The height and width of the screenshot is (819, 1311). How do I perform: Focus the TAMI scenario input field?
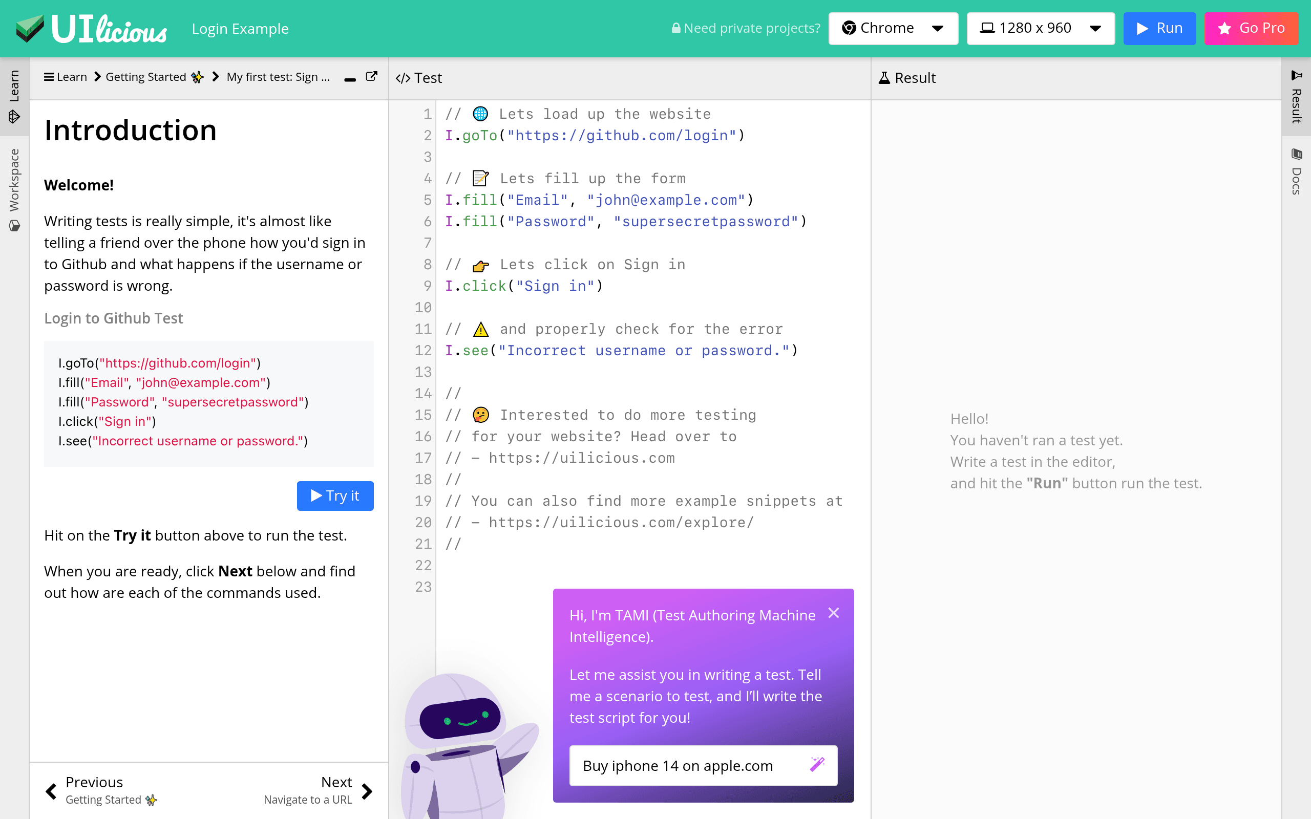[703, 765]
